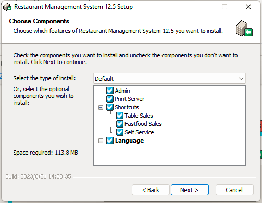Select the Fastfood Sales item label
262x203 pixels.
pyautogui.click(x=143, y=124)
